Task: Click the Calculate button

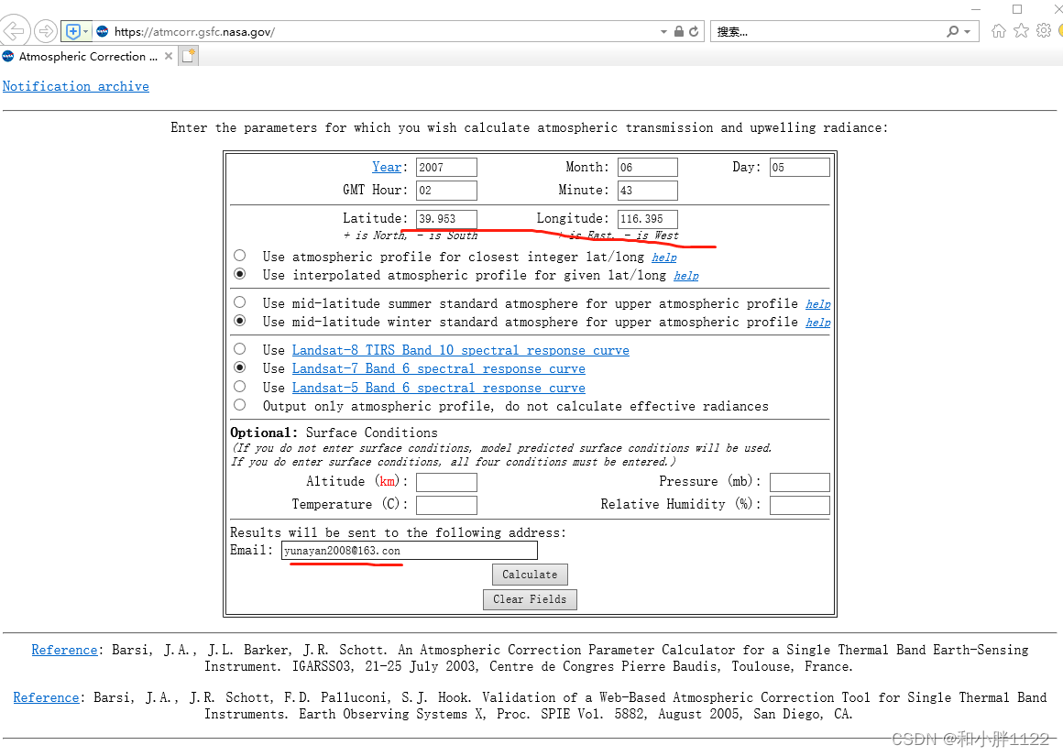Action: [x=531, y=575]
